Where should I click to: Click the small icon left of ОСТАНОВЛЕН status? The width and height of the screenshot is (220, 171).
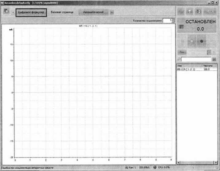point(181,27)
